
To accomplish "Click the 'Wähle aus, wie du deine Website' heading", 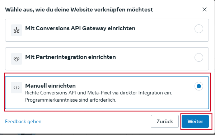I will [x=79, y=10].
